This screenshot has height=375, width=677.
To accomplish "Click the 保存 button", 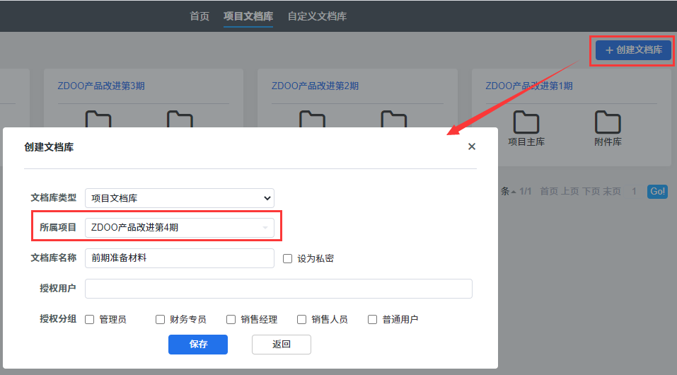I will 198,345.
